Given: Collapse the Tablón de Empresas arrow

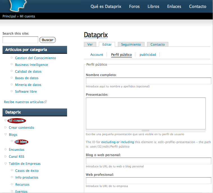Looking at the screenshot, I should [6, 163].
